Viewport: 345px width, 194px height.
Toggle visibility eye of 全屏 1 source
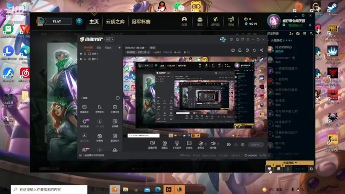(x=81, y=53)
